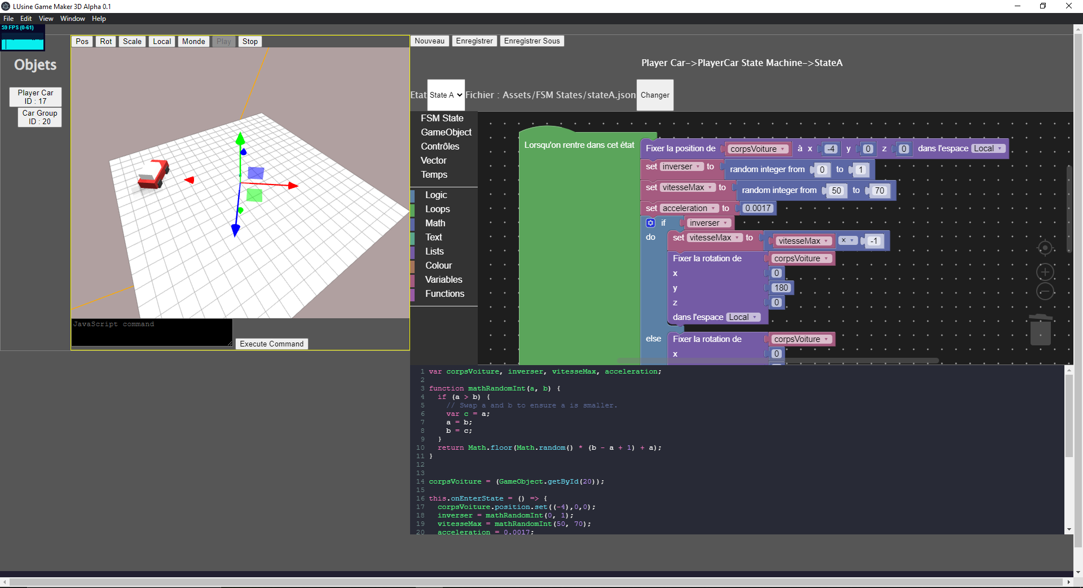
Task: Click the Variables toolbox category
Action: pyautogui.click(x=443, y=279)
